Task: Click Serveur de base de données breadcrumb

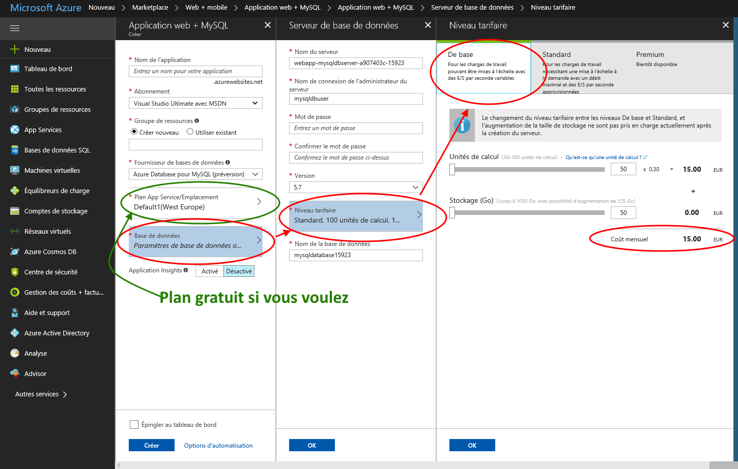Action: 472,7
